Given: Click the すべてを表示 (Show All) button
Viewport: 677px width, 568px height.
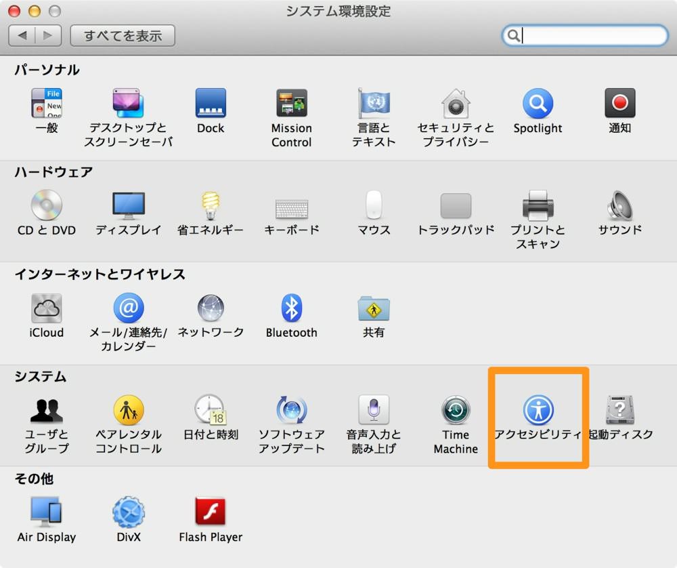Looking at the screenshot, I should (123, 35).
